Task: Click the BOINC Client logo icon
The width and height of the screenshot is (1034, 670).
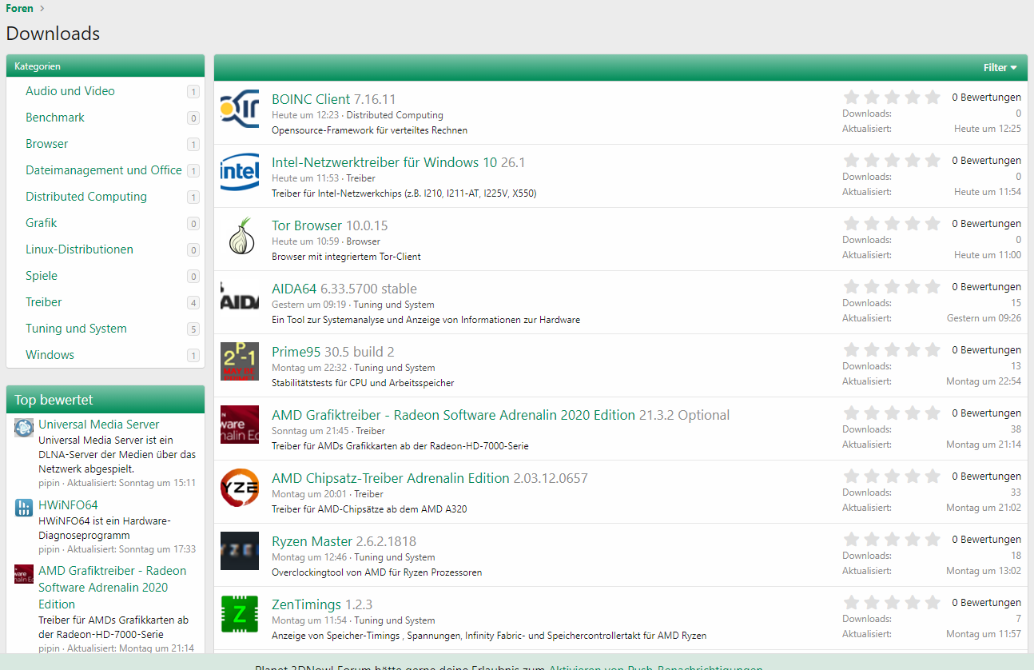Action: [x=240, y=109]
